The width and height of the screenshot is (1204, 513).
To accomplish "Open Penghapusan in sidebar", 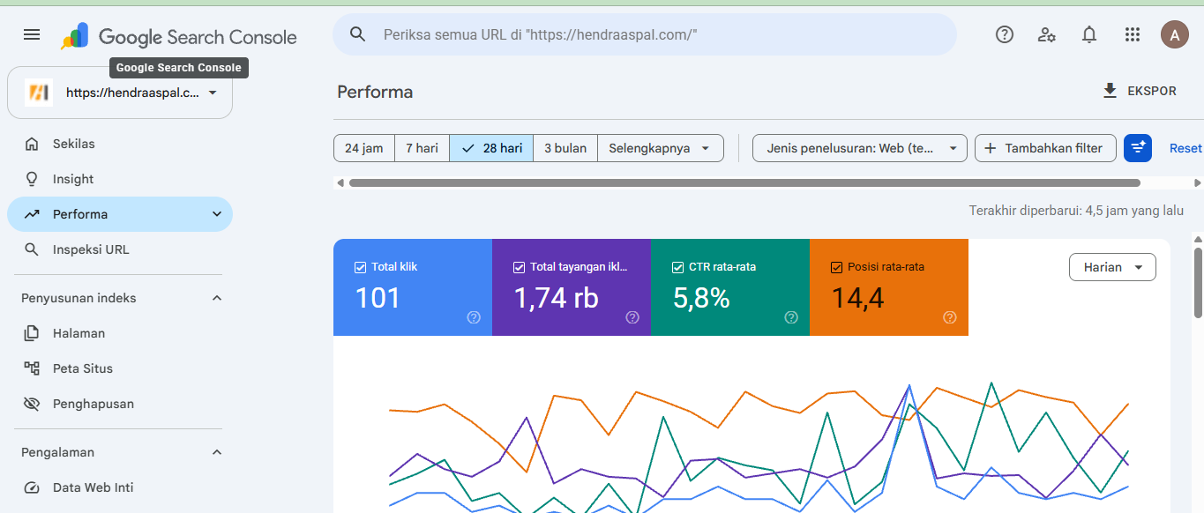I will click(x=120, y=404).
